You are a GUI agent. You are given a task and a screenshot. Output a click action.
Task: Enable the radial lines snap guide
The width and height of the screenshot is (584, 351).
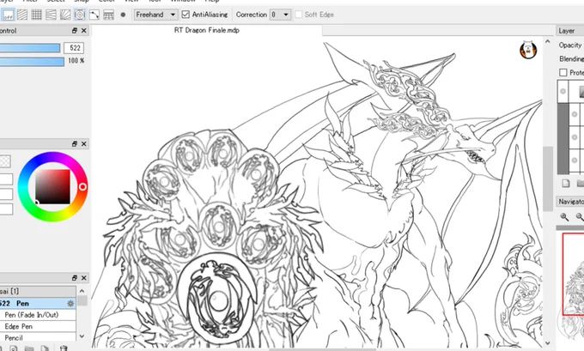(65, 15)
